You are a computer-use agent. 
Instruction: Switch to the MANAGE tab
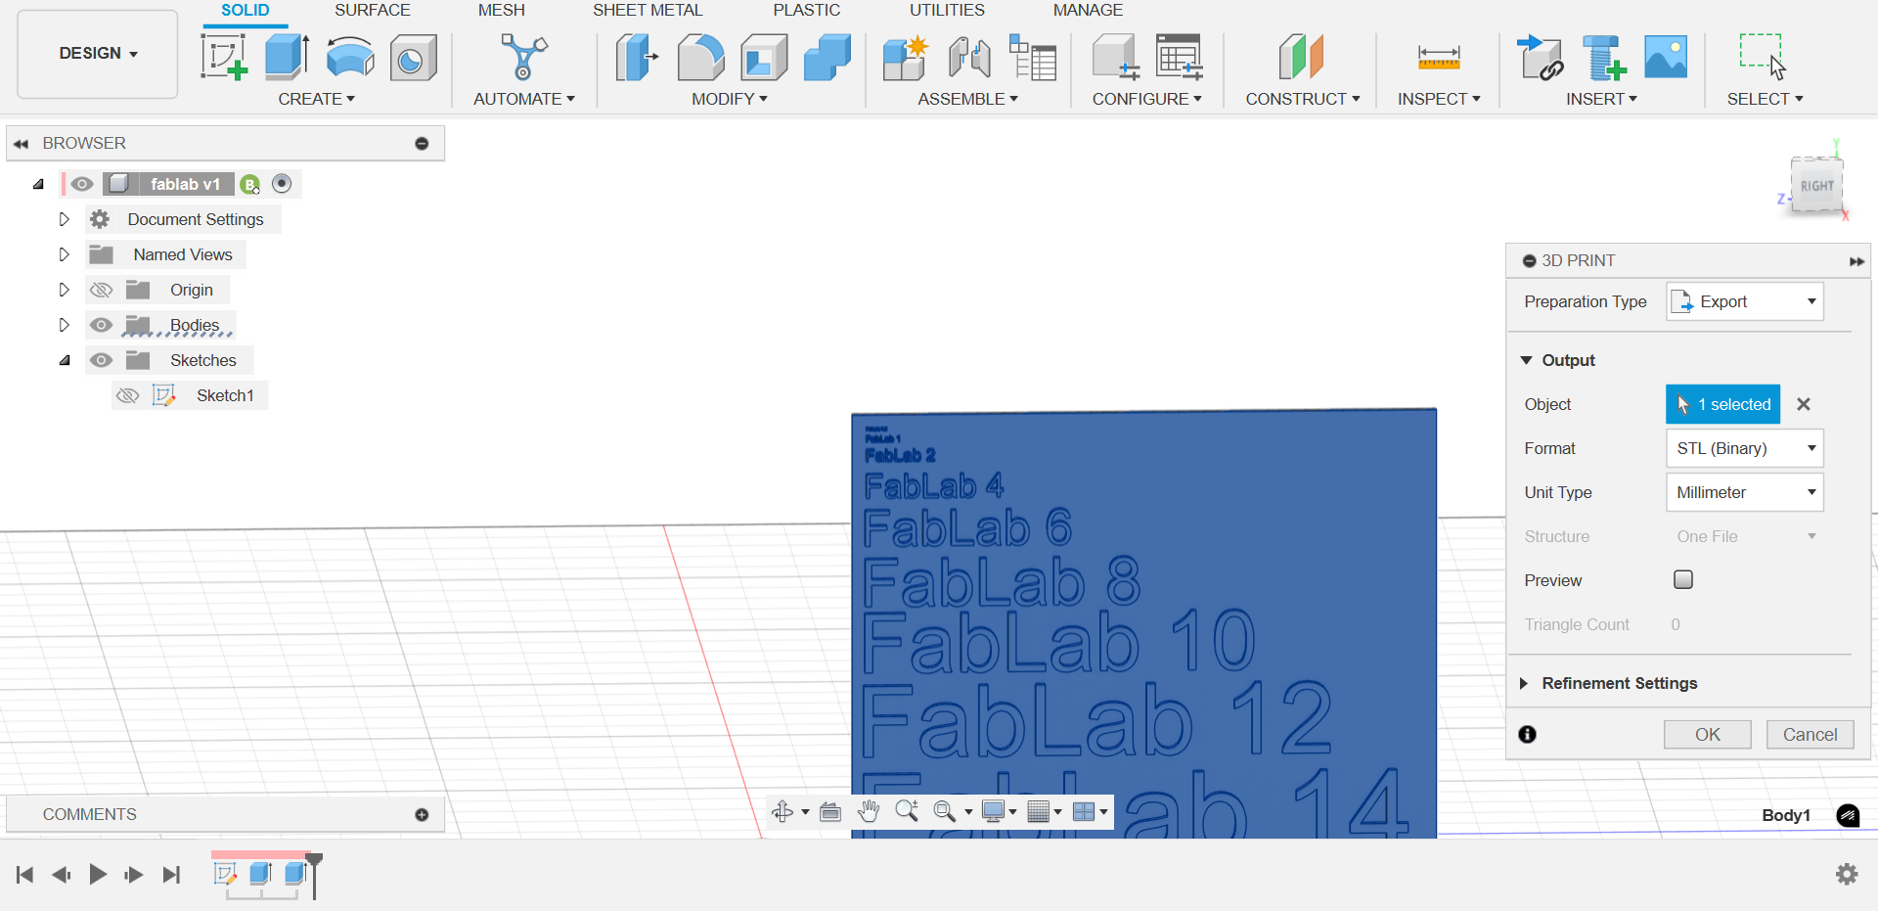click(x=1088, y=11)
